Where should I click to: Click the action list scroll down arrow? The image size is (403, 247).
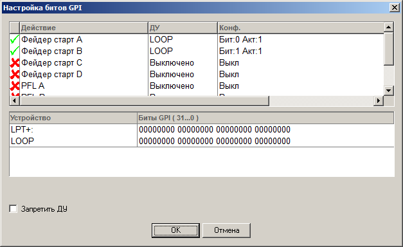click(388, 91)
